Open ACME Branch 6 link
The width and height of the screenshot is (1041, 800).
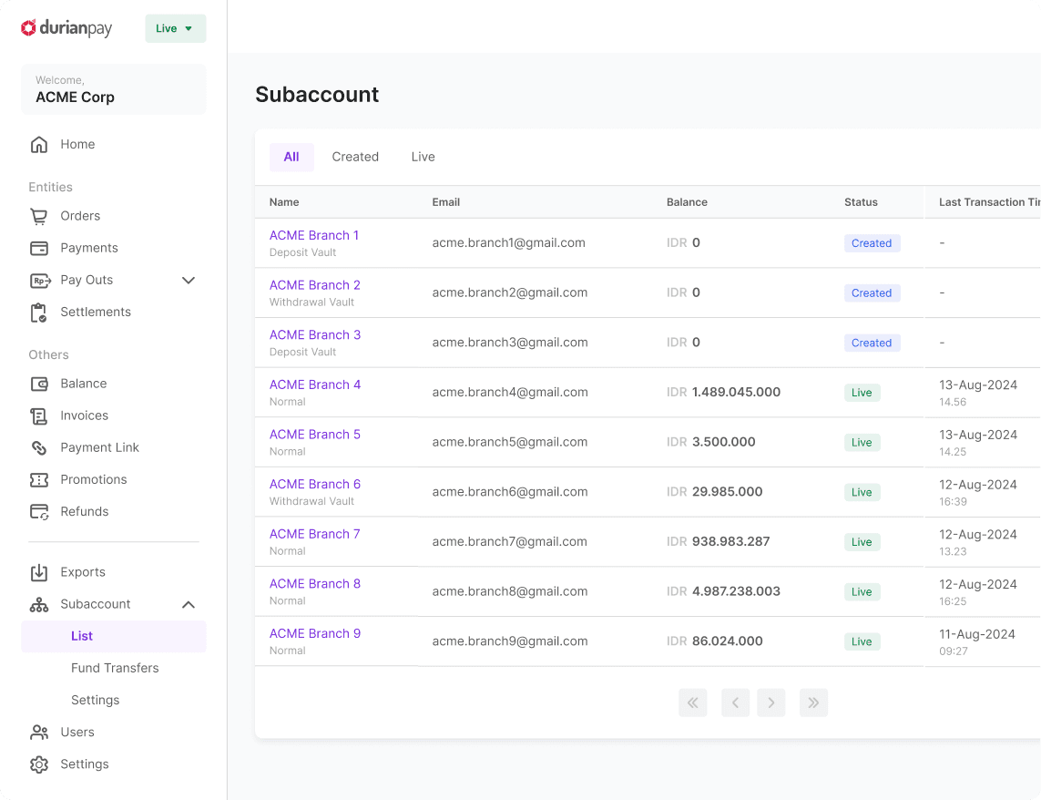[315, 485]
